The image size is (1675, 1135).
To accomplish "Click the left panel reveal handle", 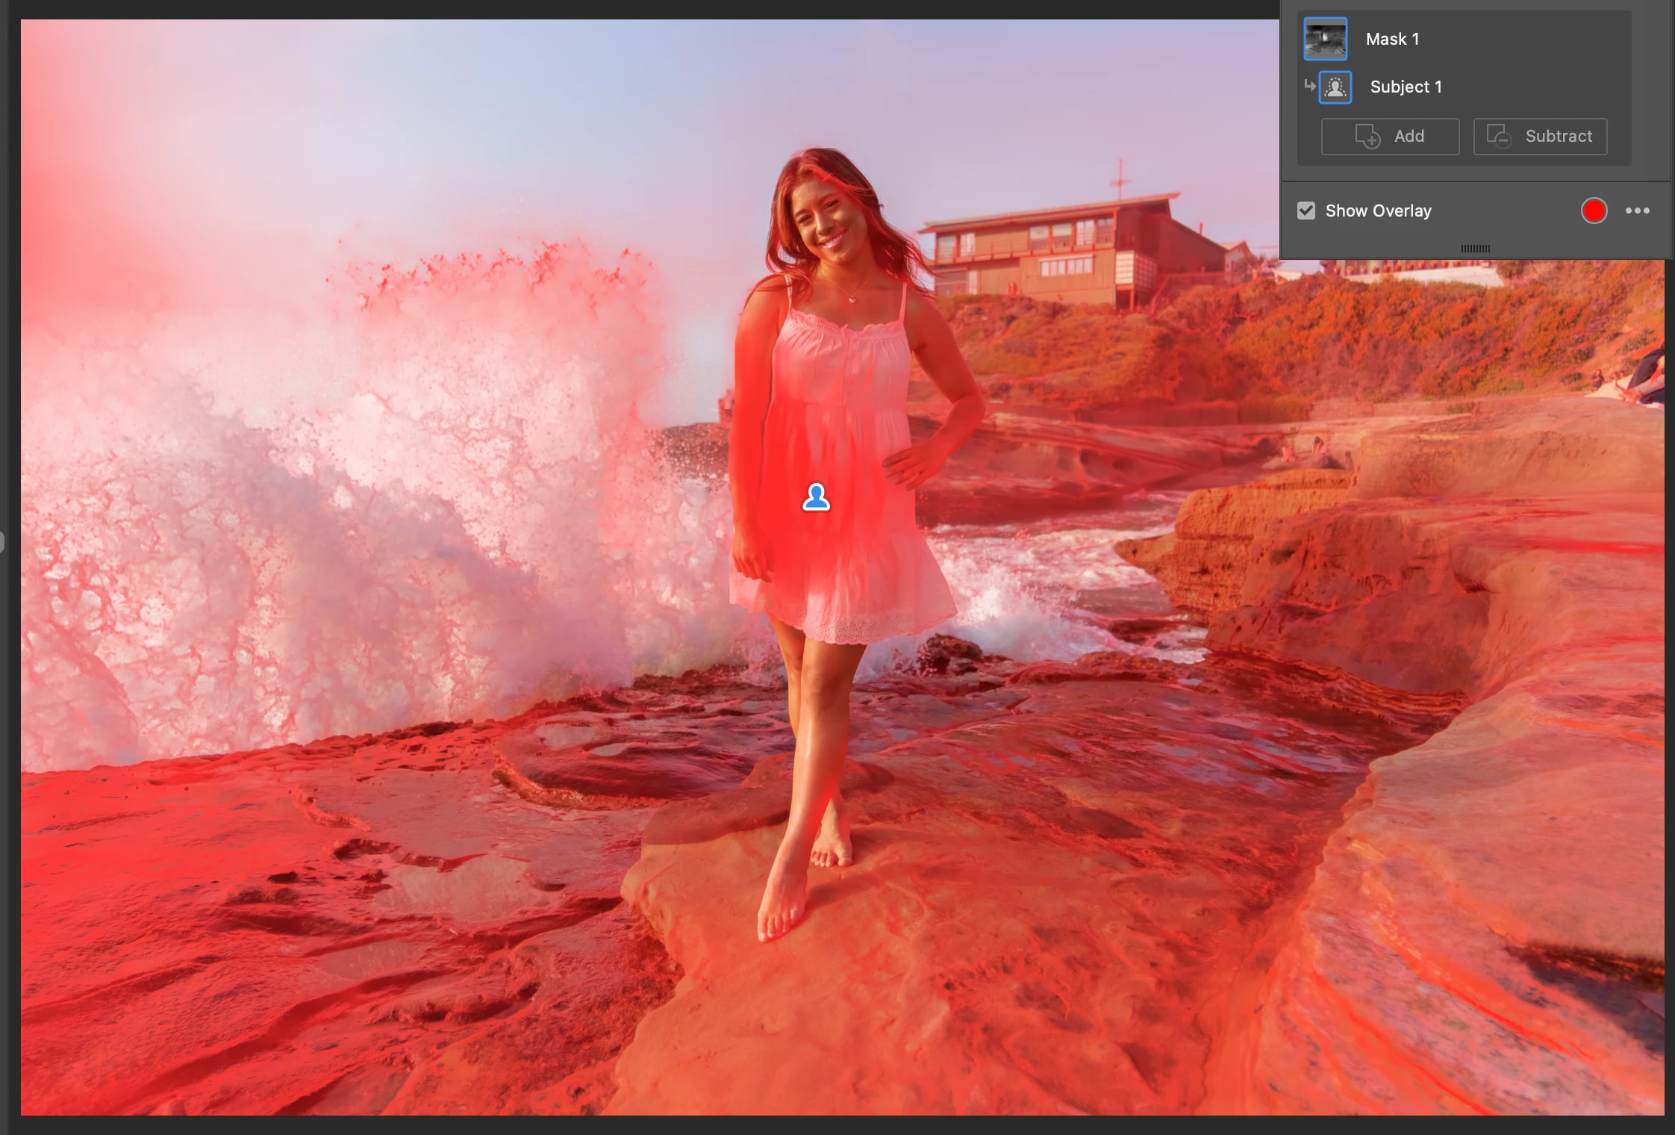I will pyautogui.click(x=2, y=541).
